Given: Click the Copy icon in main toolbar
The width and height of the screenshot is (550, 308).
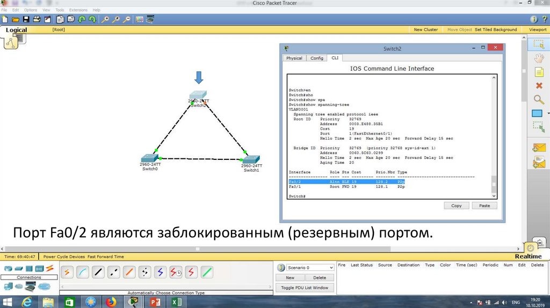Looking at the screenshot, I should (x=60, y=19).
